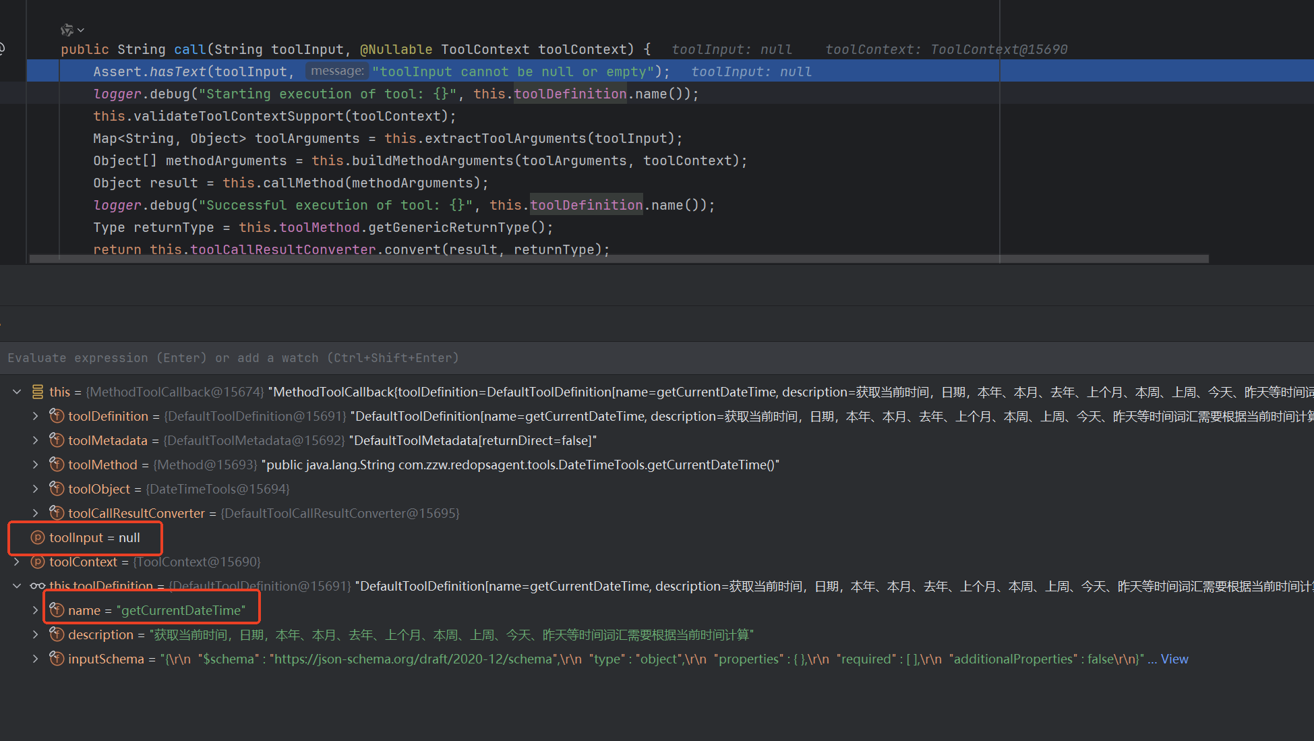Click the 'message:' parameter hint in Assert line
This screenshot has width=1314, height=741.
click(337, 71)
